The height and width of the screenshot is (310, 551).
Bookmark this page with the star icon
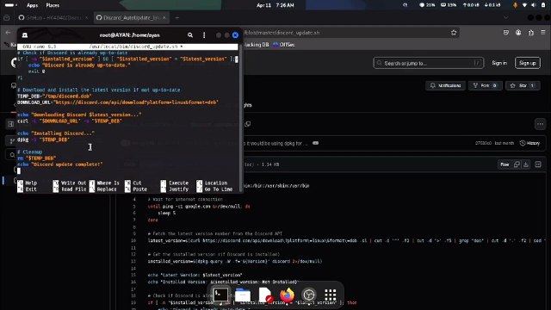click(454, 33)
